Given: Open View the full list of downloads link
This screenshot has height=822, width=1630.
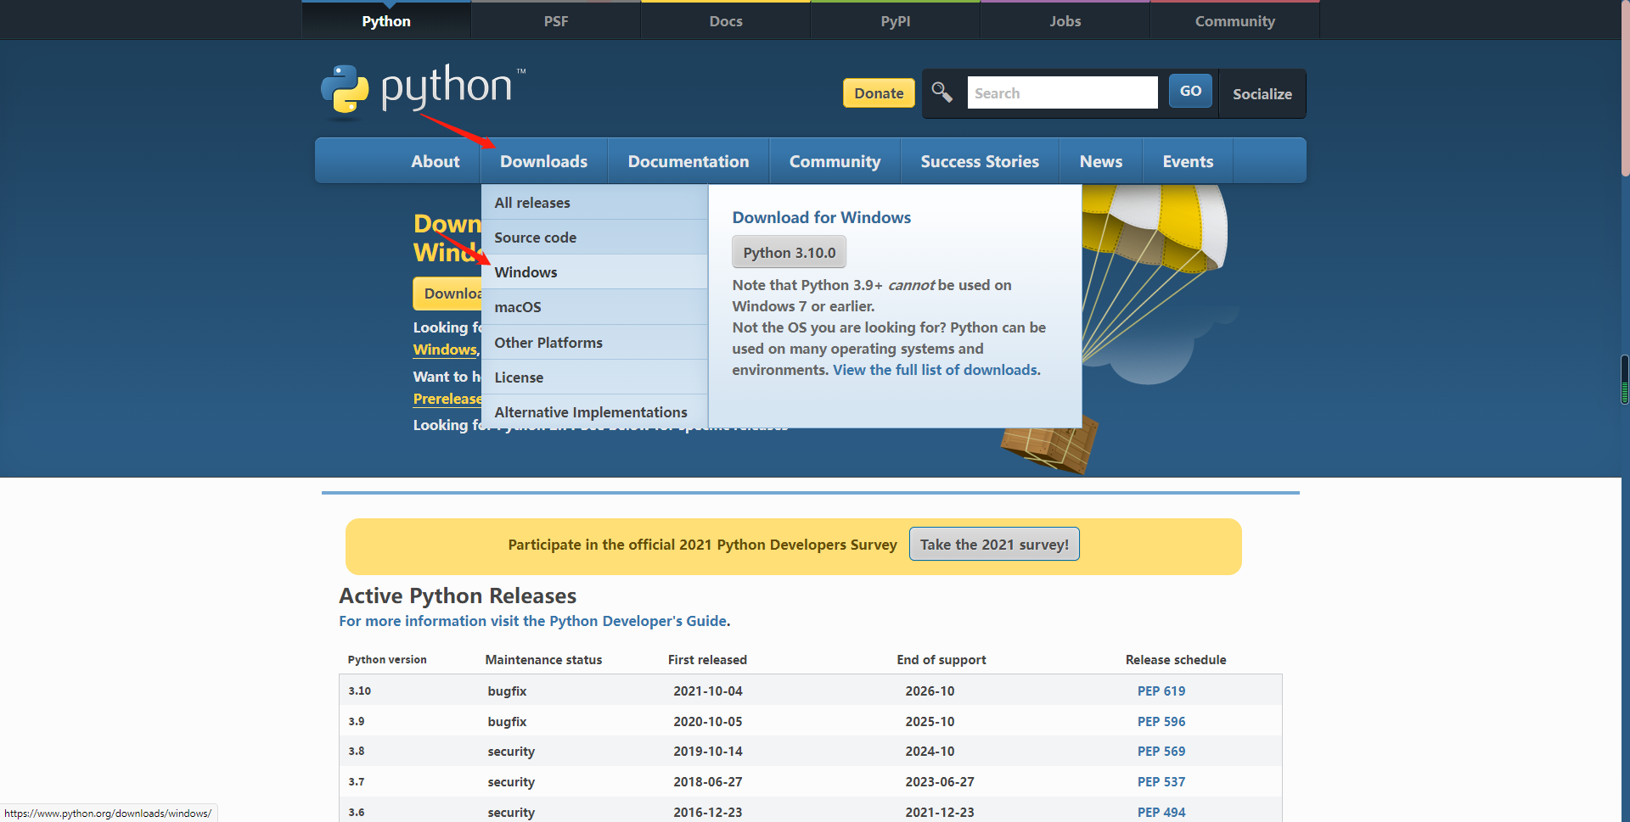Looking at the screenshot, I should tap(935, 370).
